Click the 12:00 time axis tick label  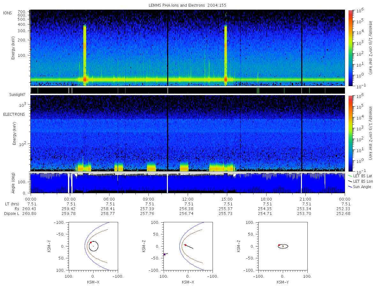tap(188, 199)
